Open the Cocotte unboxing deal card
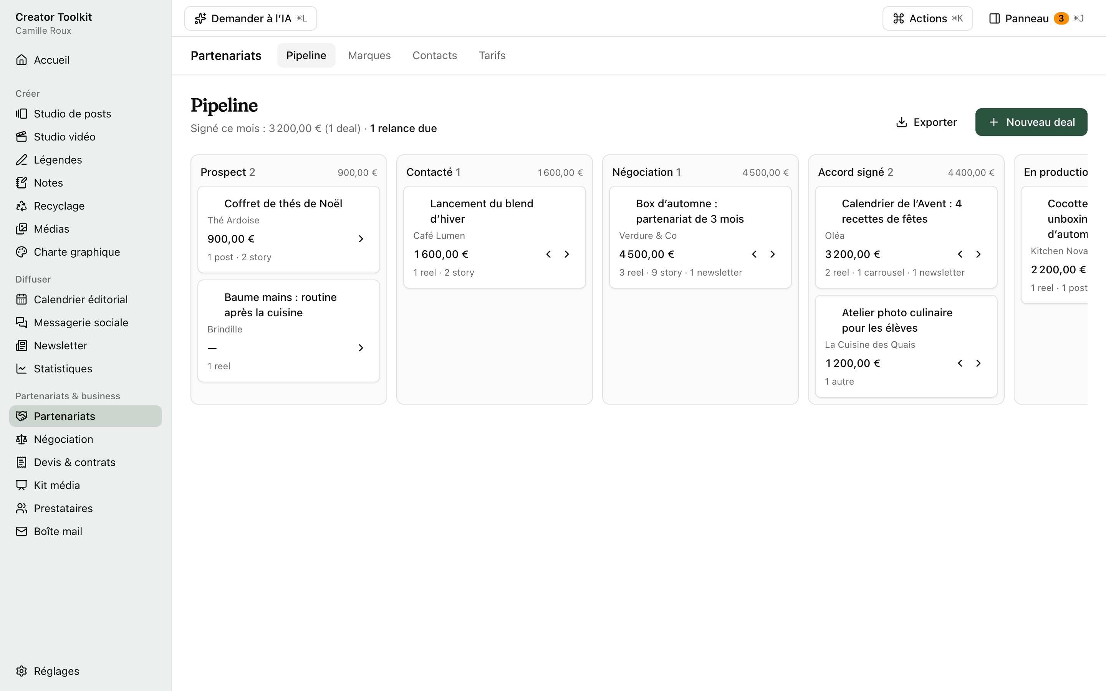 [1055, 245]
